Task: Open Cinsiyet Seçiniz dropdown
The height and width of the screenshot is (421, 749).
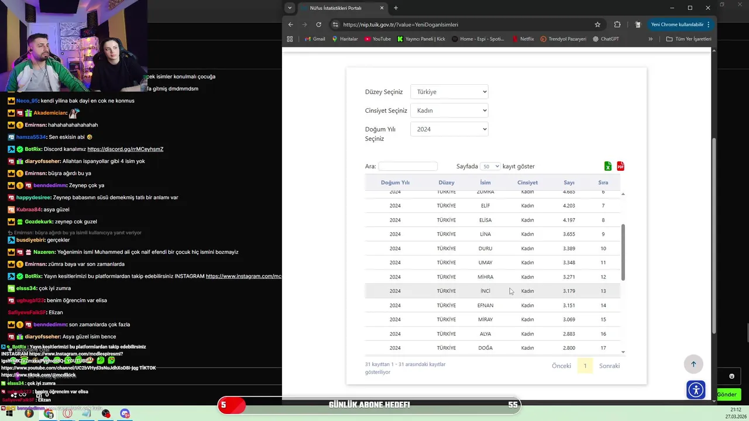Action: point(449,111)
